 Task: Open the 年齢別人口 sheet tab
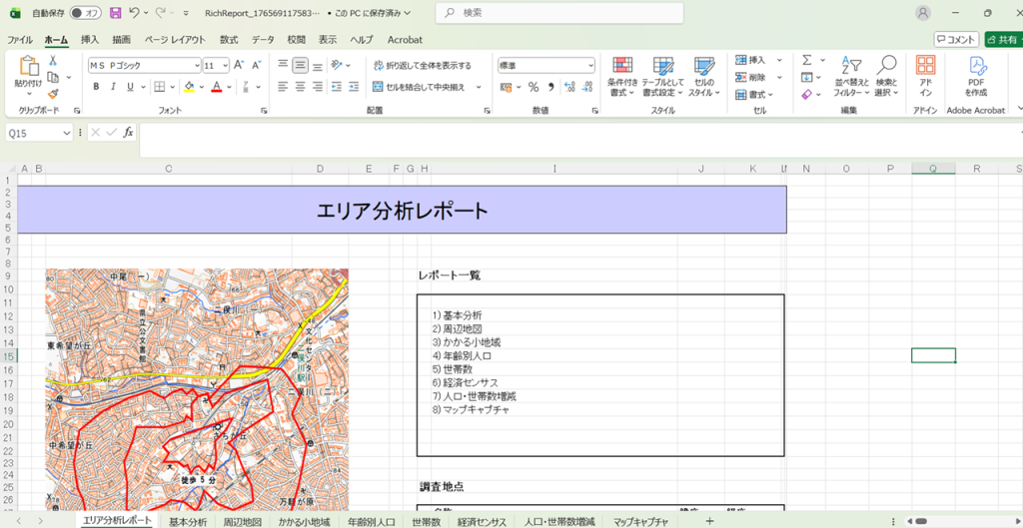(372, 521)
